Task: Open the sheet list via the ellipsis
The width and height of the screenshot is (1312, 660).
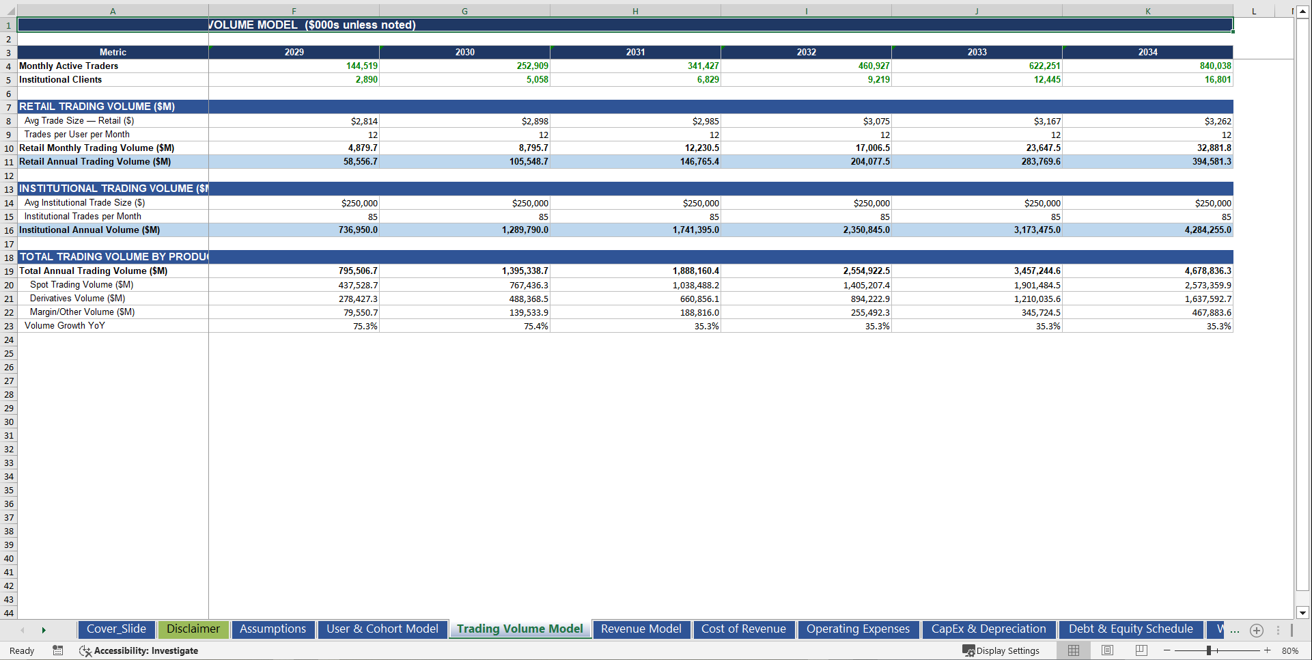Action: click(1235, 631)
